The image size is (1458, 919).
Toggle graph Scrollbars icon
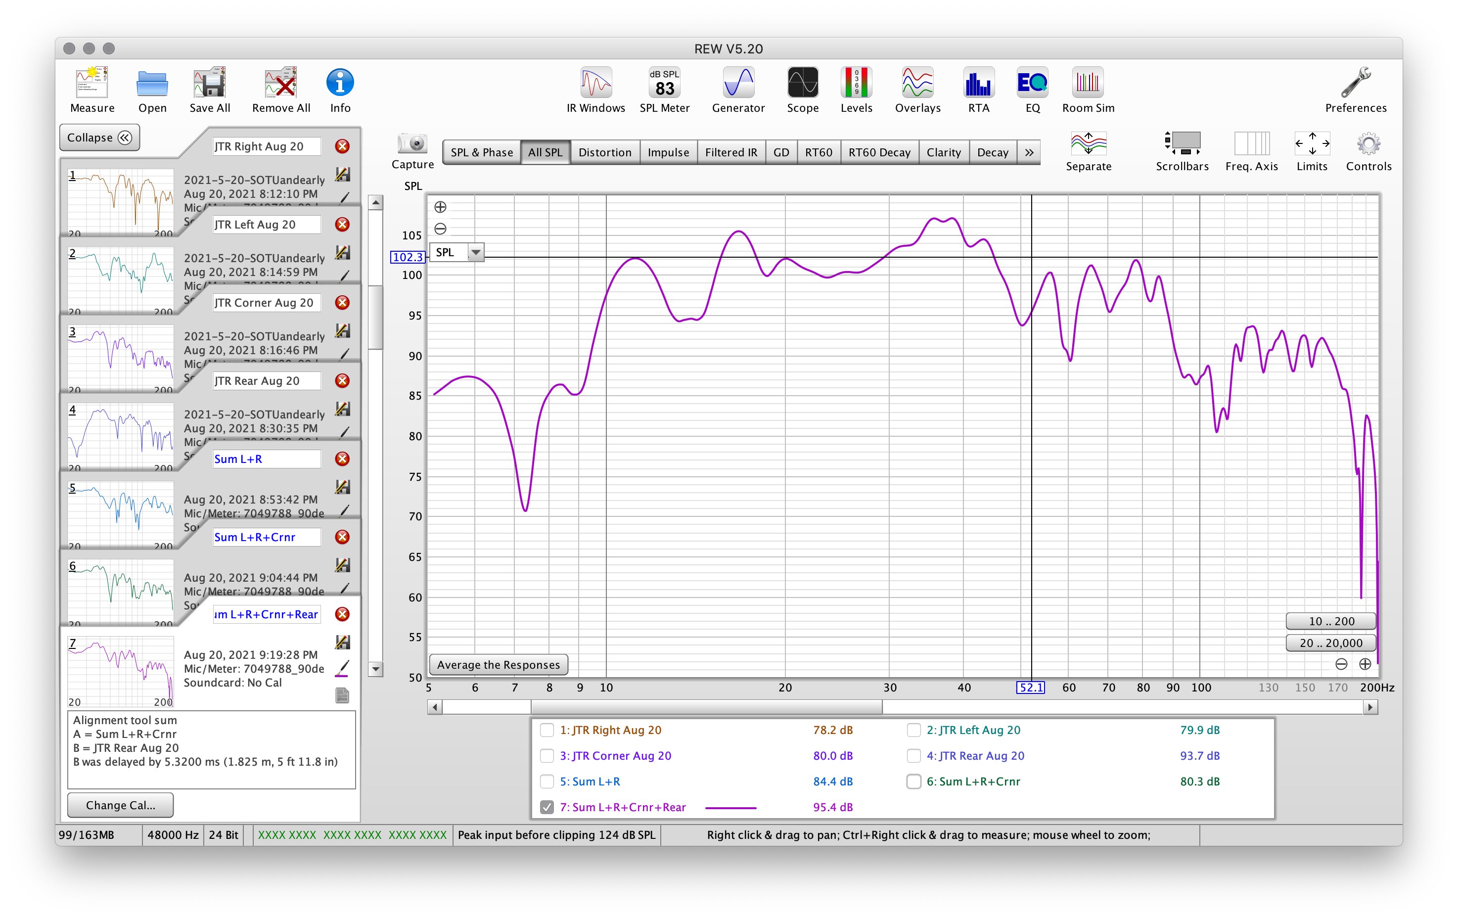coord(1182,151)
